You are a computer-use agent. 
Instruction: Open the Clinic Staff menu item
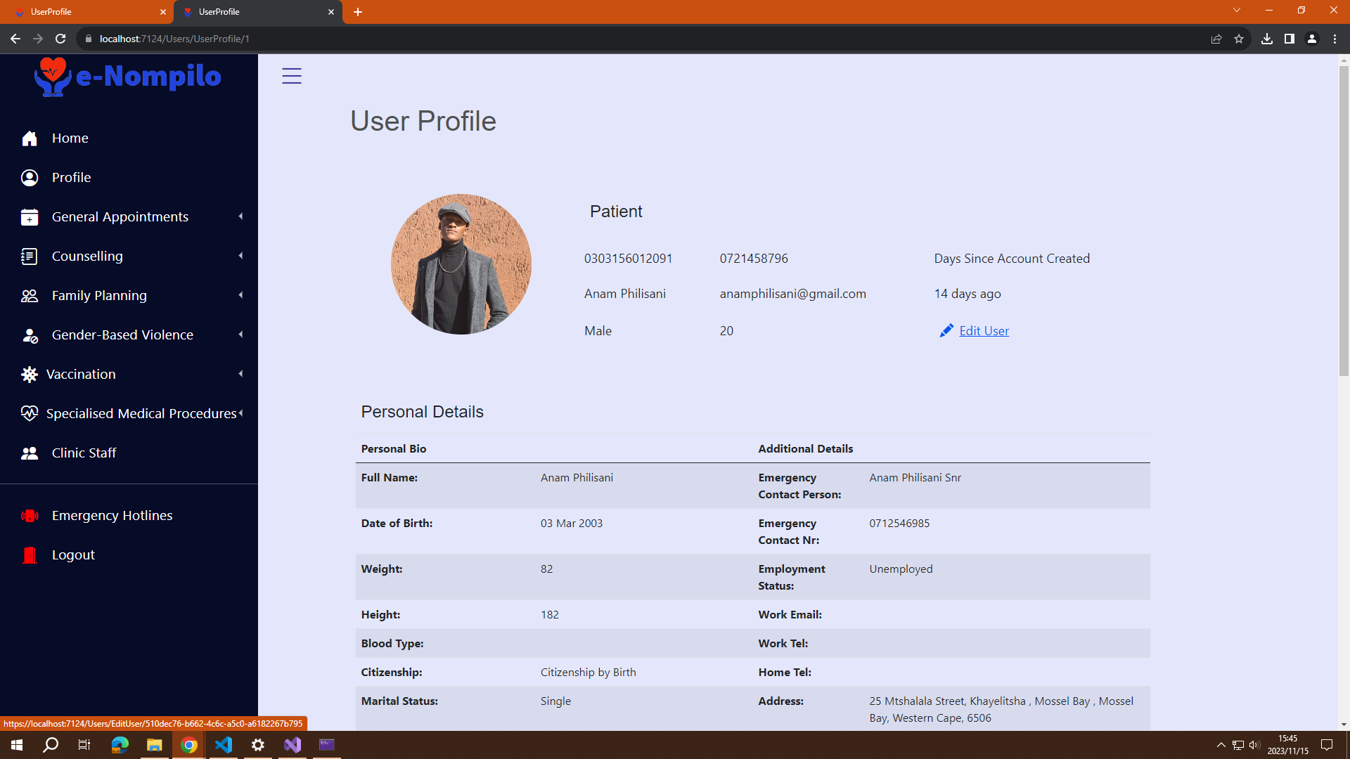(x=84, y=453)
